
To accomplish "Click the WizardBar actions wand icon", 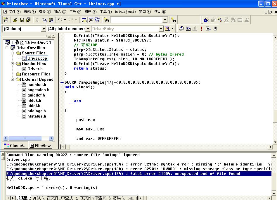I will [x=167, y=29].
